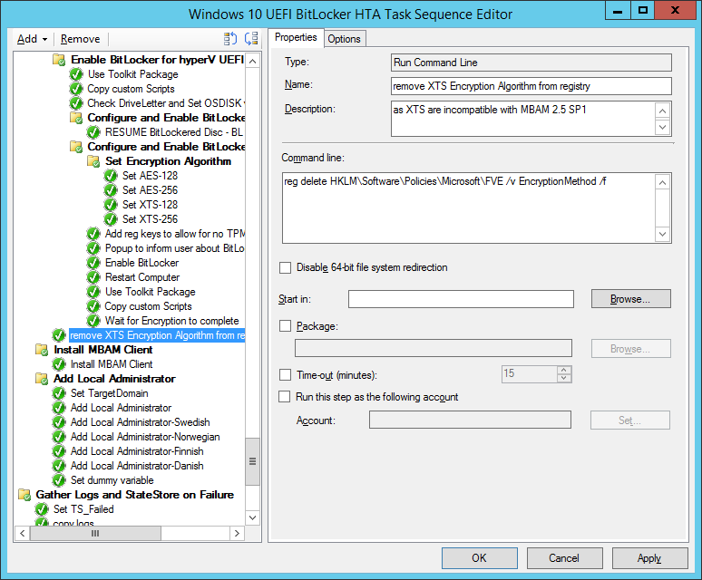Click check icon beside Check DriveLetter step

pos(76,103)
